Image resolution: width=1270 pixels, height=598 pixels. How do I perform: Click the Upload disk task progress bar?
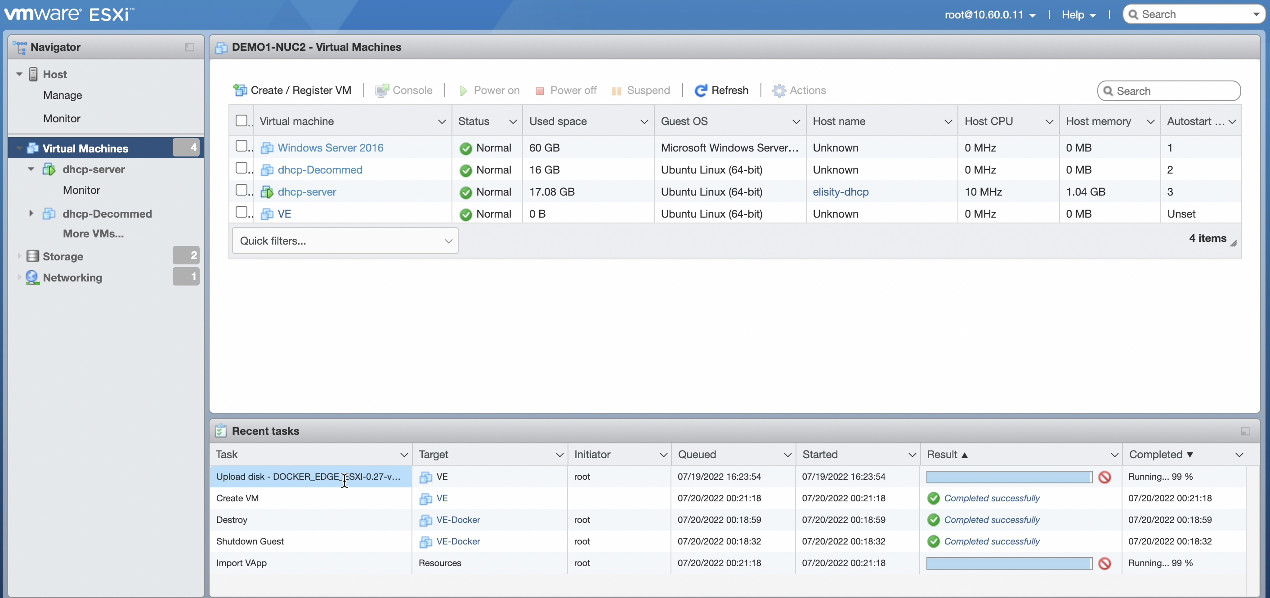click(1009, 477)
